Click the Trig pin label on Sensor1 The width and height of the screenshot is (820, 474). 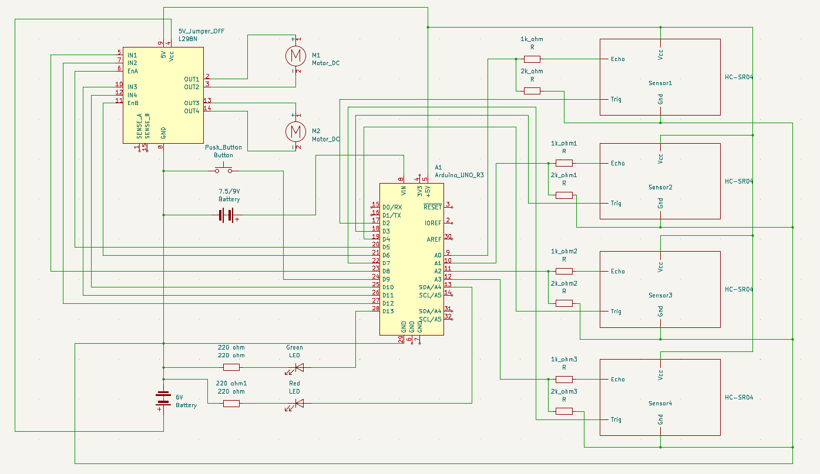[615, 99]
